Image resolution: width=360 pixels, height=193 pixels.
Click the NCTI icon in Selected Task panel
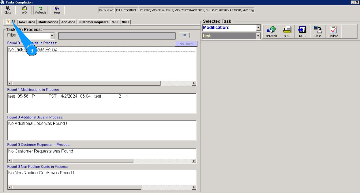point(302,32)
